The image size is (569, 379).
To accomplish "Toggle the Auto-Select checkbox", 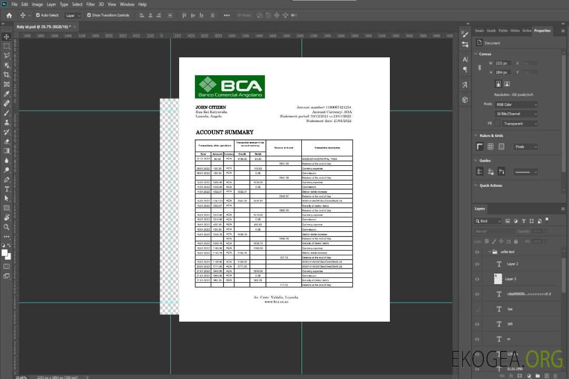I will (x=38, y=15).
